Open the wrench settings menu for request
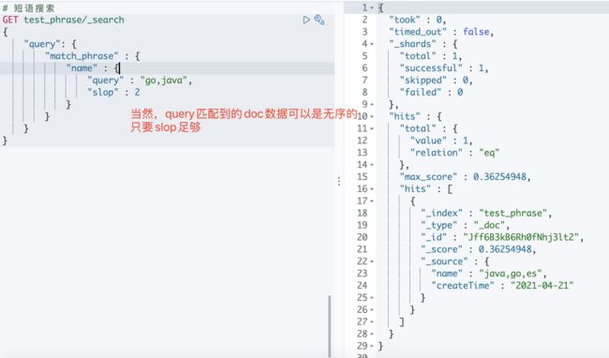Image resolution: width=609 pixels, height=358 pixels. click(x=319, y=20)
